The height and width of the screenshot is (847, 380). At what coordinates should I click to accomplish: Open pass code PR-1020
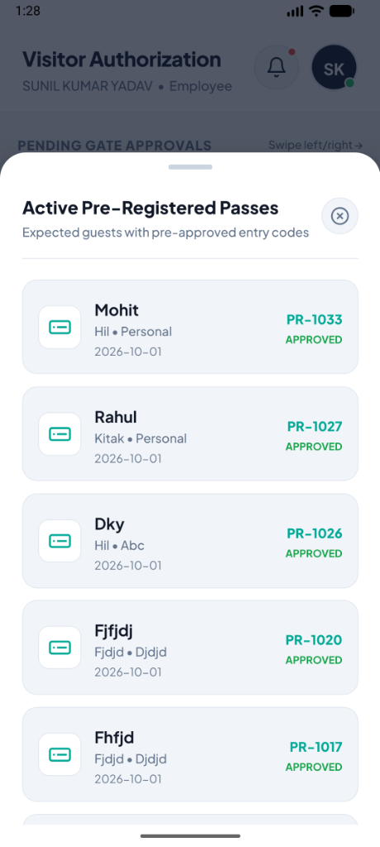(314, 639)
